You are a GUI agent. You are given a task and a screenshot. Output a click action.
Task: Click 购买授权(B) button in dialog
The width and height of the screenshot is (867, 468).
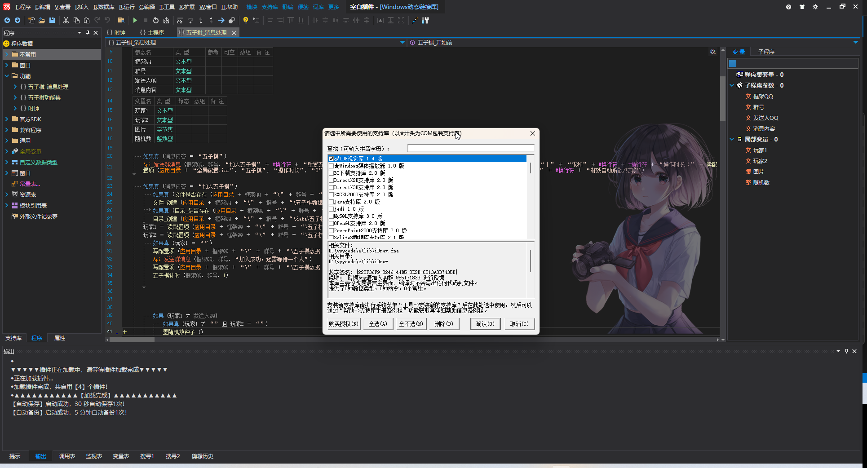(344, 324)
